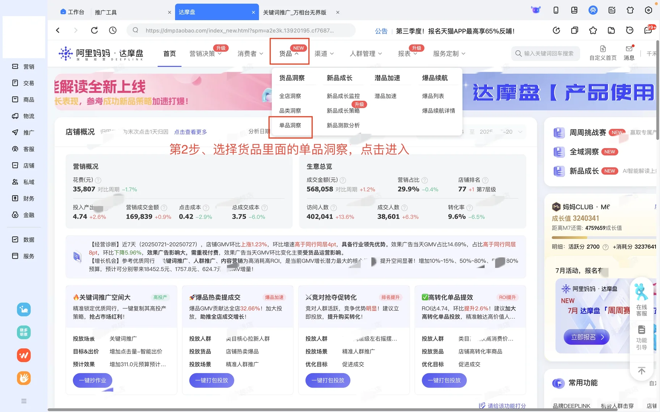This screenshot has width=660, height=412.
Task: Click the back-to-top arrow icon
Action: click(641, 370)
